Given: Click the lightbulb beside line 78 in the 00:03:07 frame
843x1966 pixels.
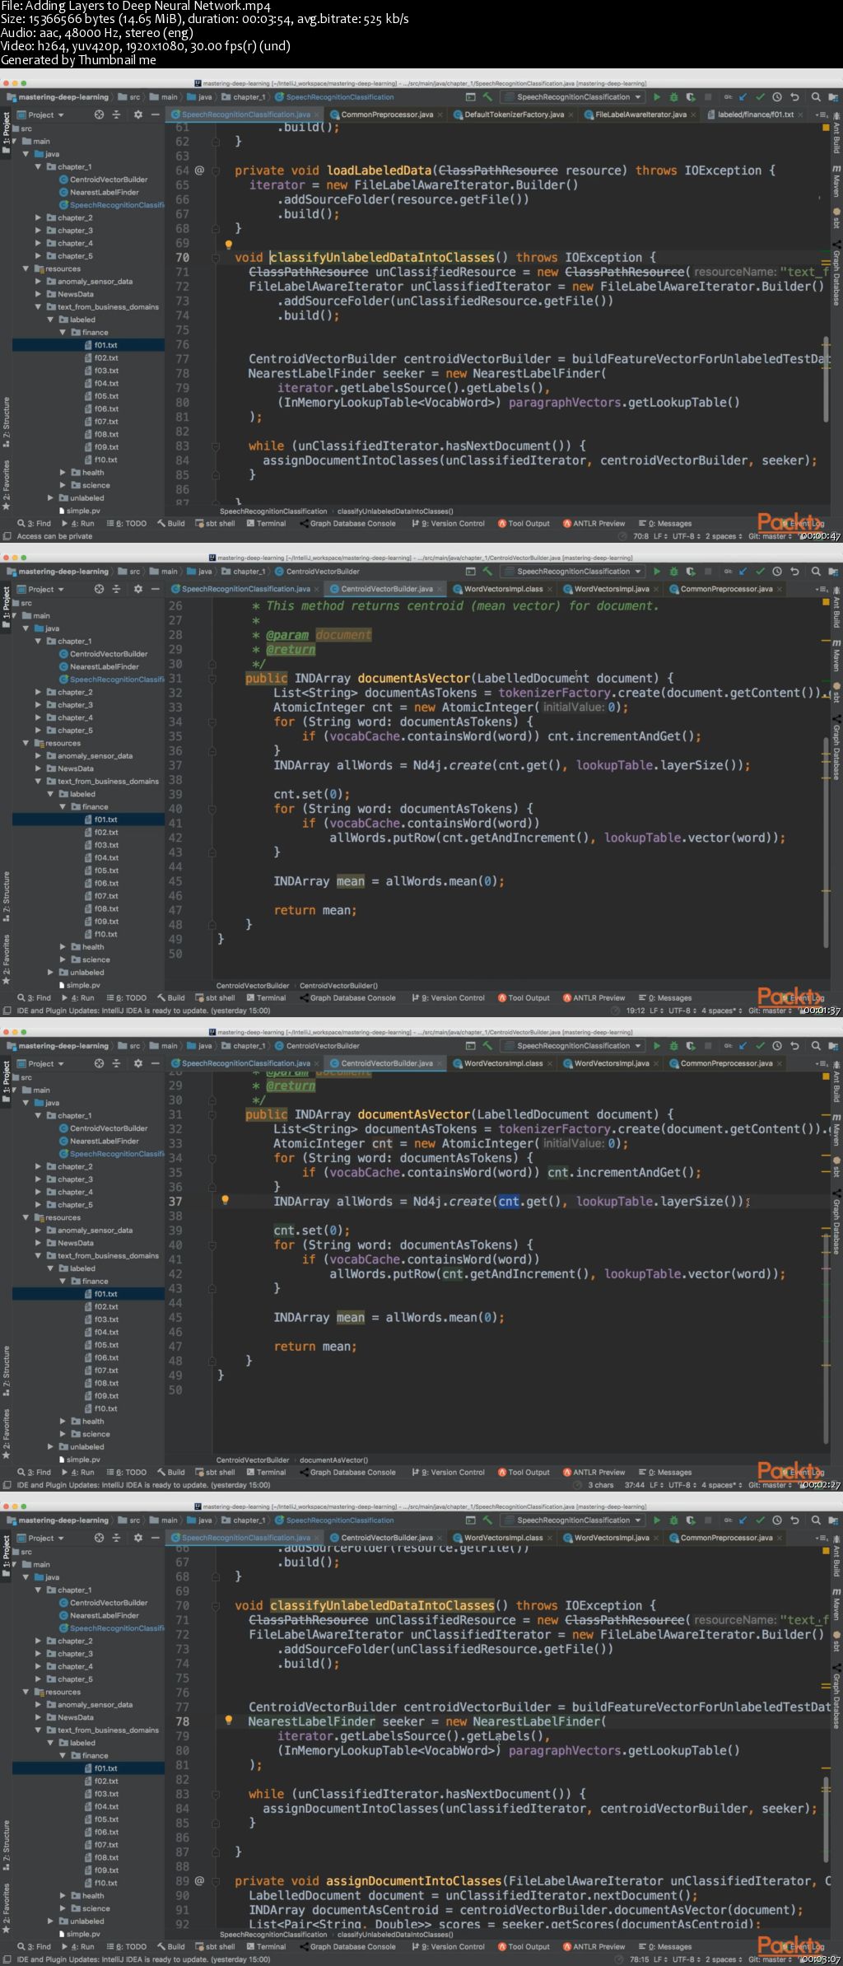Looking at the screenshot, I should (x=229, y=1720).
